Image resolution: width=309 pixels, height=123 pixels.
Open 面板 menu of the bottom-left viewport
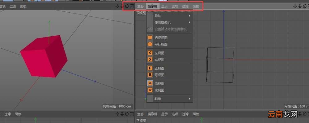pos(18,114)
